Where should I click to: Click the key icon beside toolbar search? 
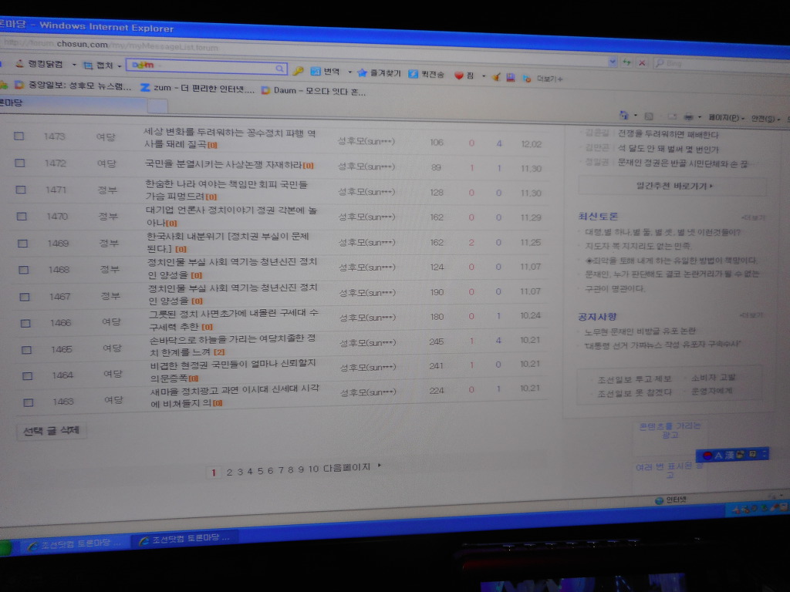[x=298, y=71]
